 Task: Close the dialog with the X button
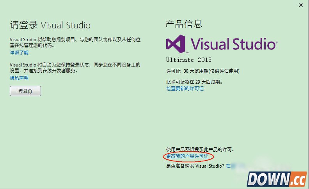(301, 5)
